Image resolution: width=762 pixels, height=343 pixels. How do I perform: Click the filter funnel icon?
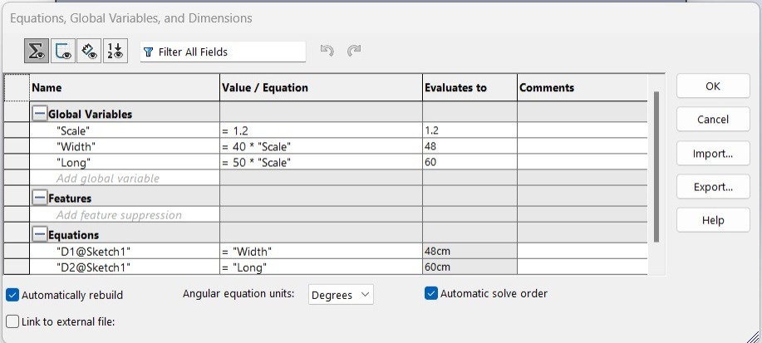coord(150,52)
